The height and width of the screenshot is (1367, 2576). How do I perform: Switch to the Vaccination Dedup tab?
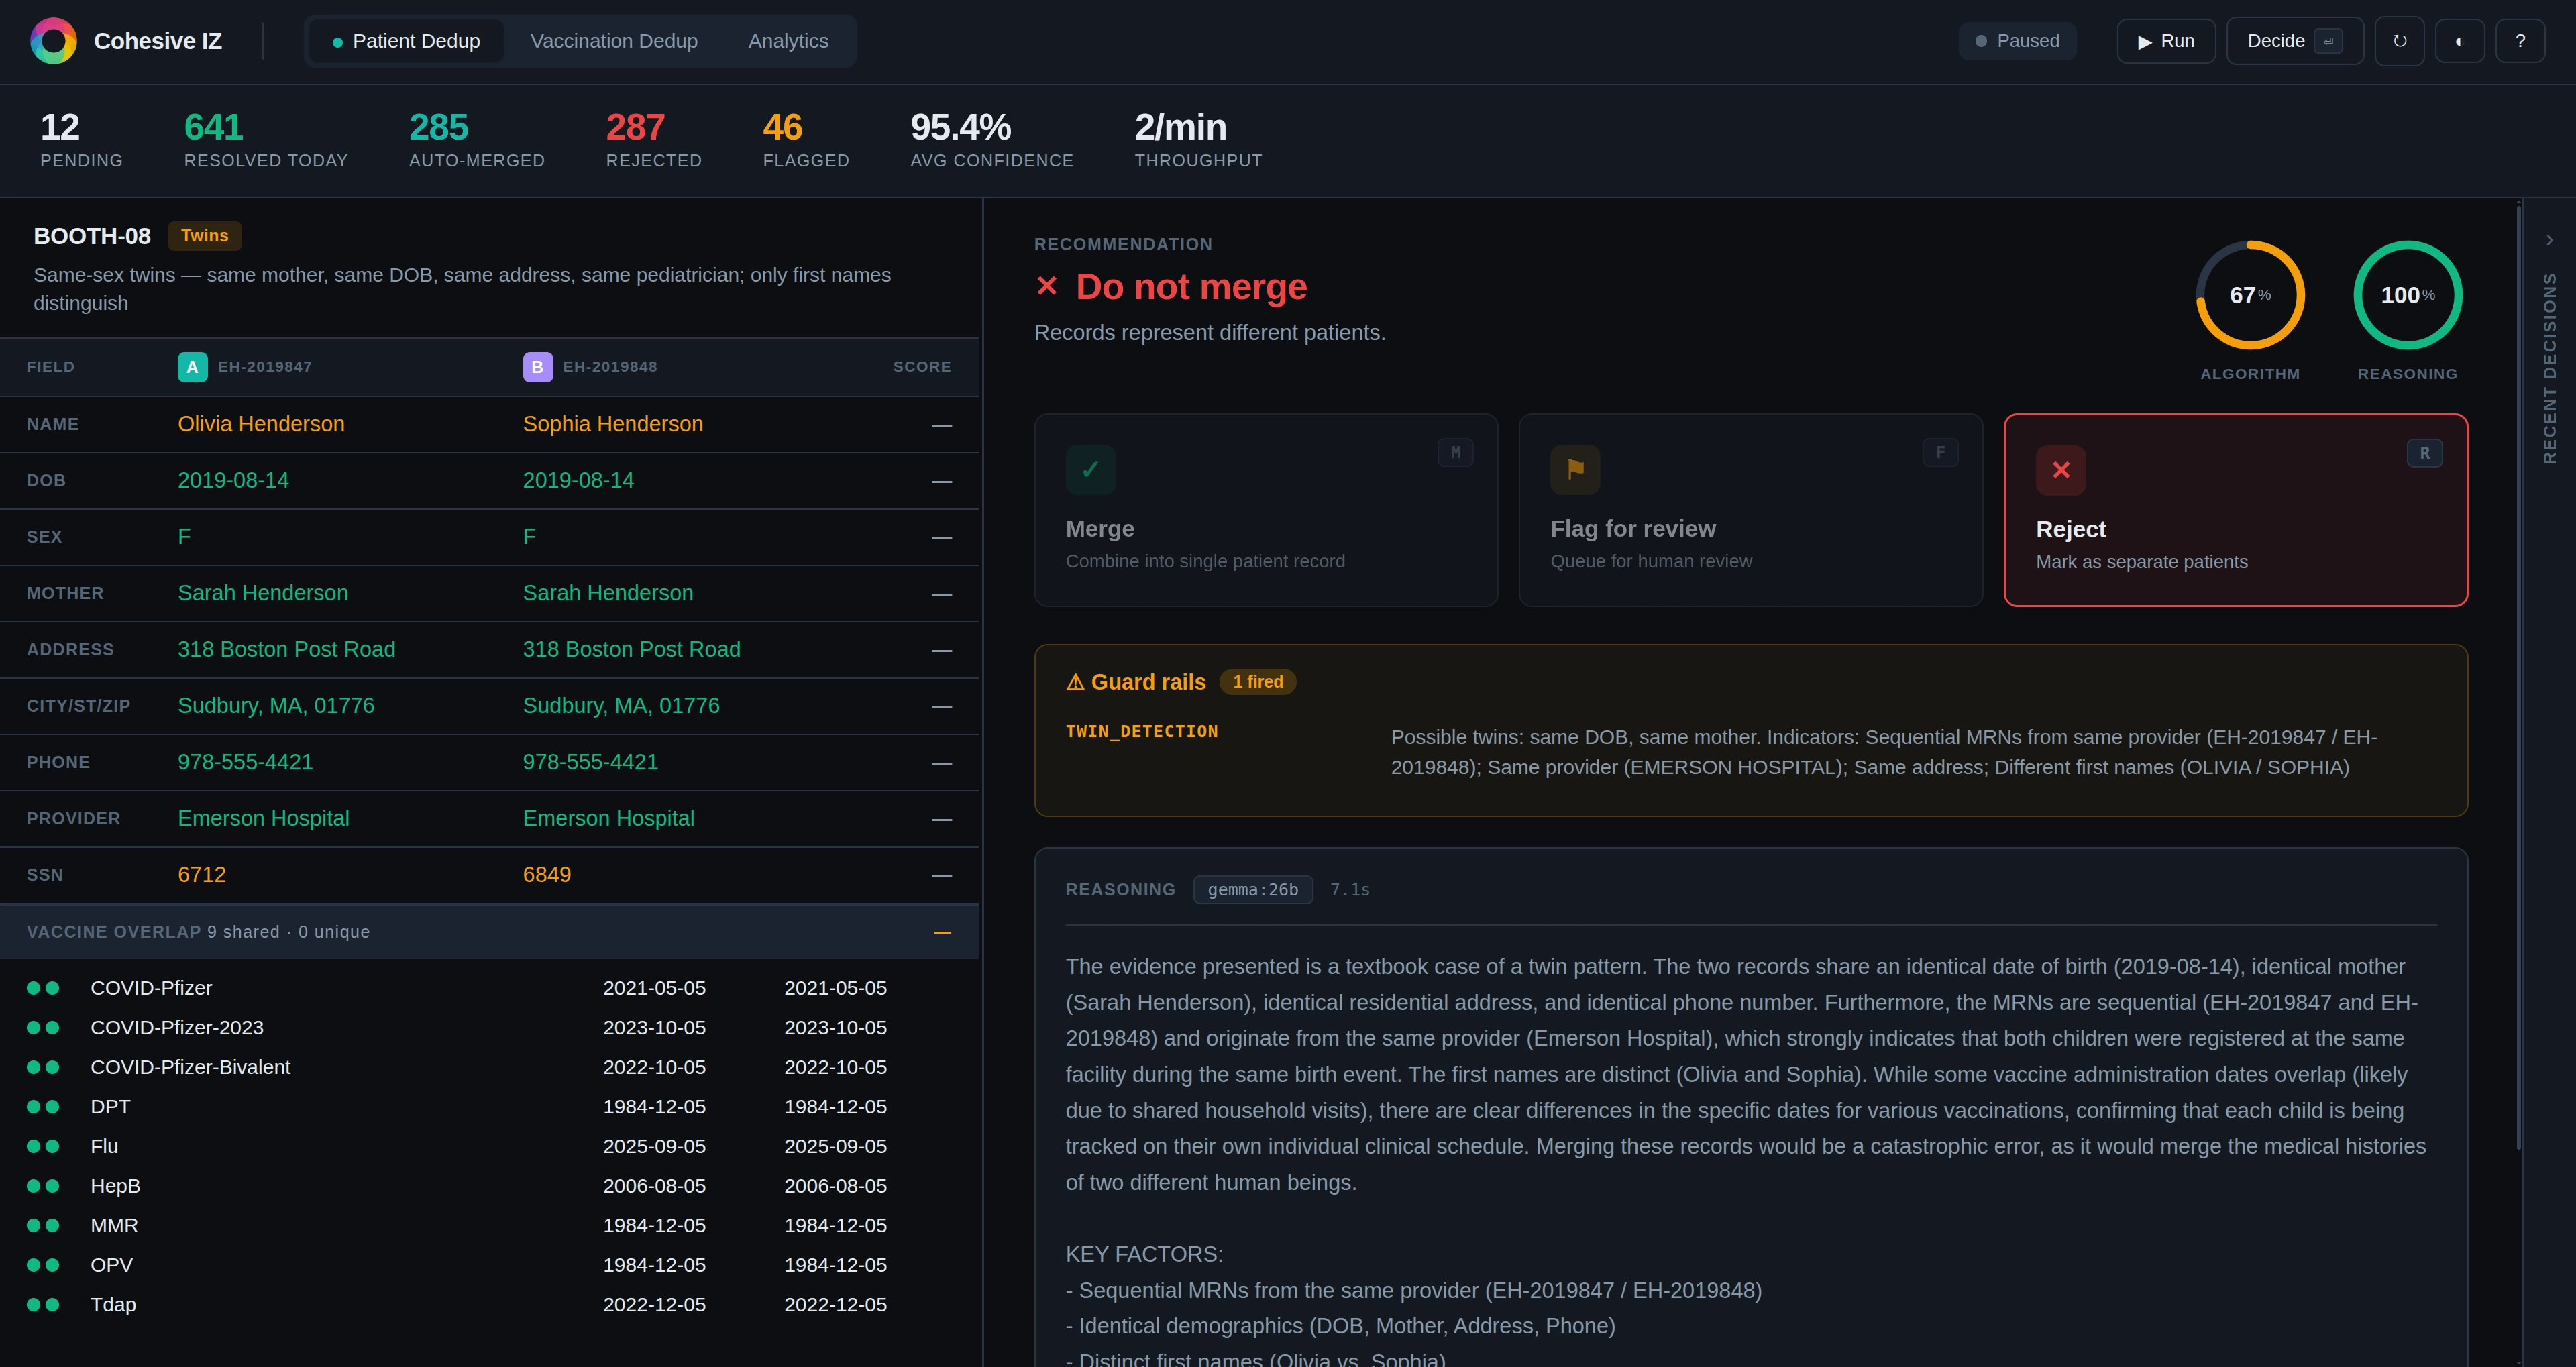pos(614,41)
